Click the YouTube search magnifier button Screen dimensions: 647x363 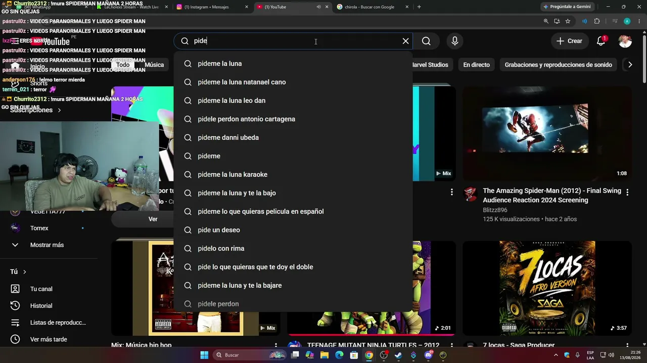[426, 41]
